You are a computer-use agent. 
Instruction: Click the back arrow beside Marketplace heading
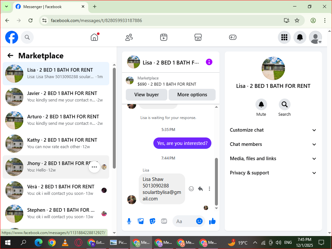(10, 56)
